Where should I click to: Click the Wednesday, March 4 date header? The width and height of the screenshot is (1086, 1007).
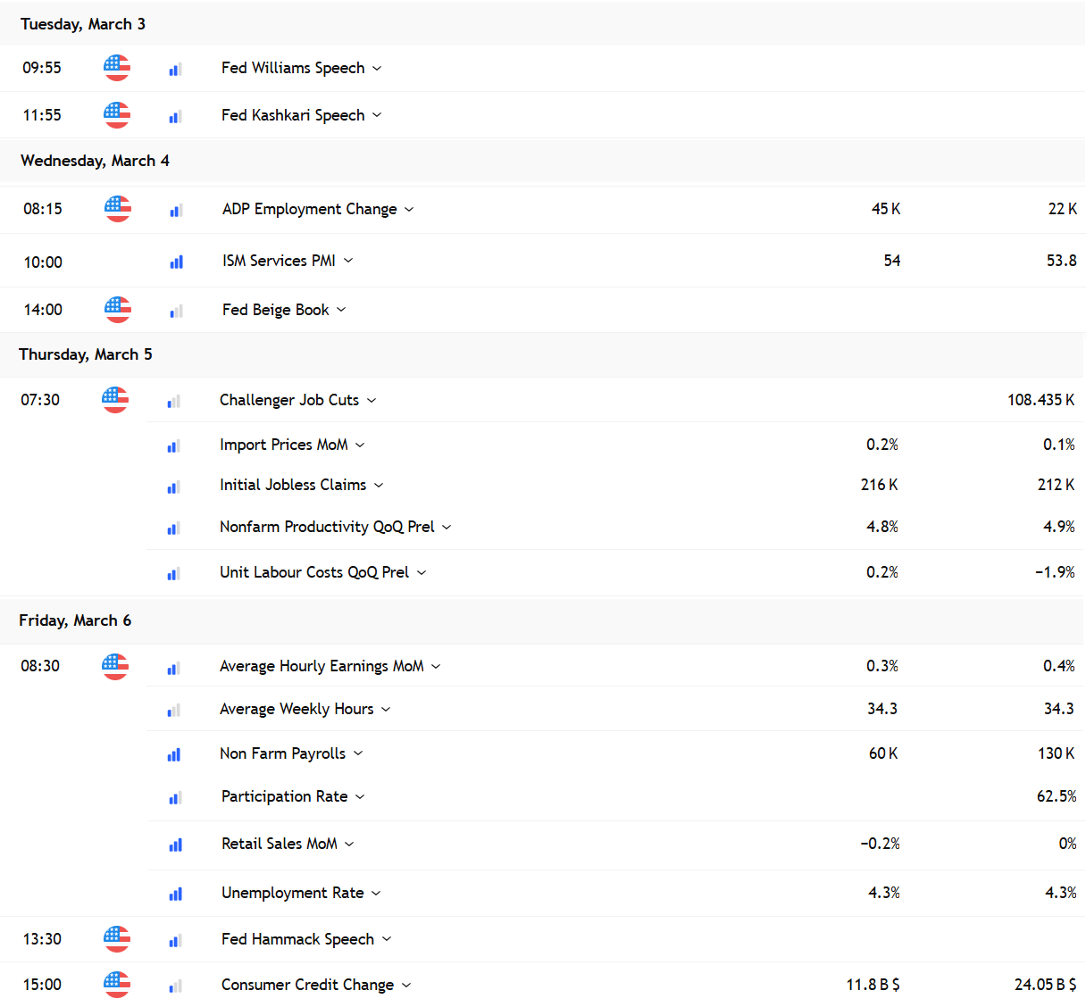pos(95,161)
